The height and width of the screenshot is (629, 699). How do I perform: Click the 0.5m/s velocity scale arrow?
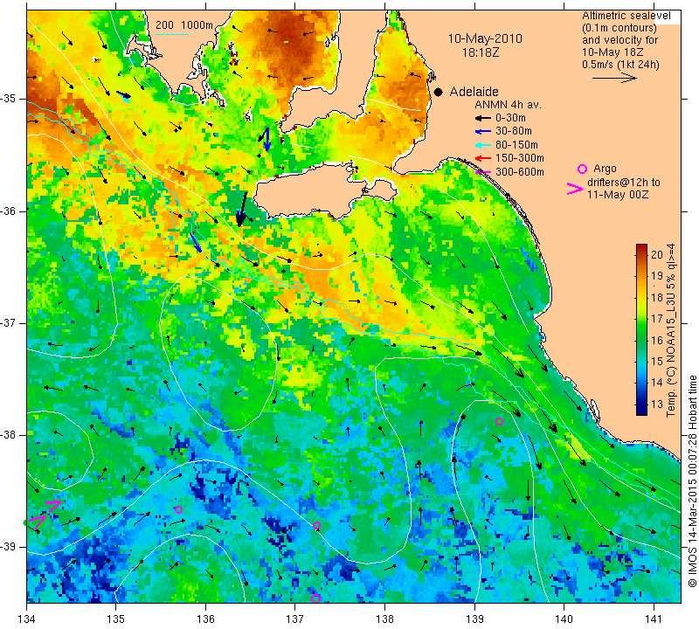614,78
